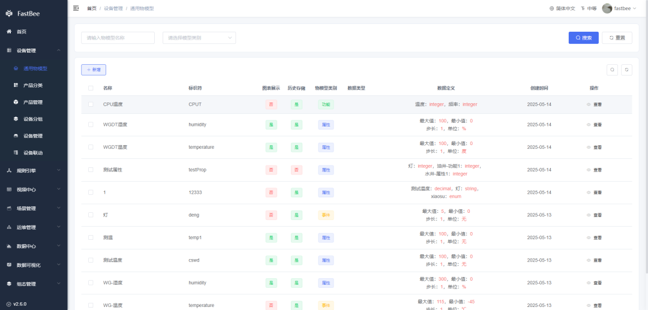The height and width of the screenshot is (310, 648).
Task: Open the language switcher globe icon
Action: click(x=551, y=8)
